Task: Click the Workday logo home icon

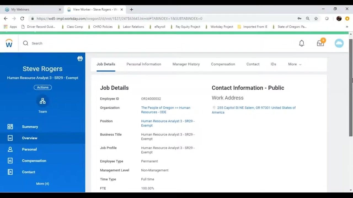Action: (x=9, y=43)
